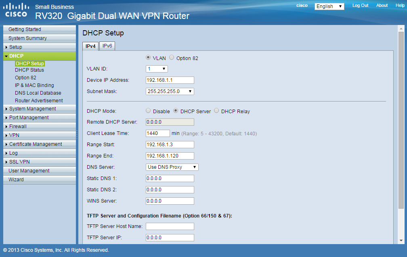Viewport: 407px width, 257px height.
Task: Open the VLAN ID dropdown
Action: (156, 68)
